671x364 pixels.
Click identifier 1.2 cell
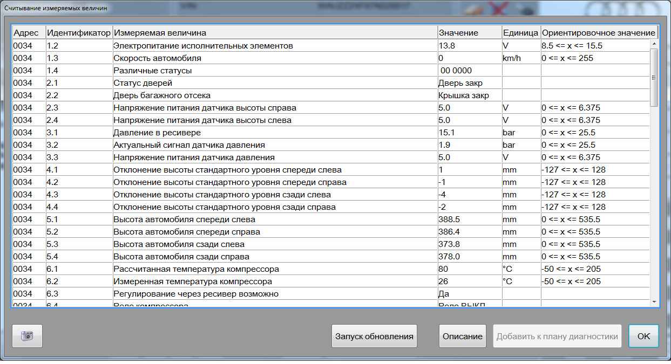pyautogui.click(x=79, y=46)
